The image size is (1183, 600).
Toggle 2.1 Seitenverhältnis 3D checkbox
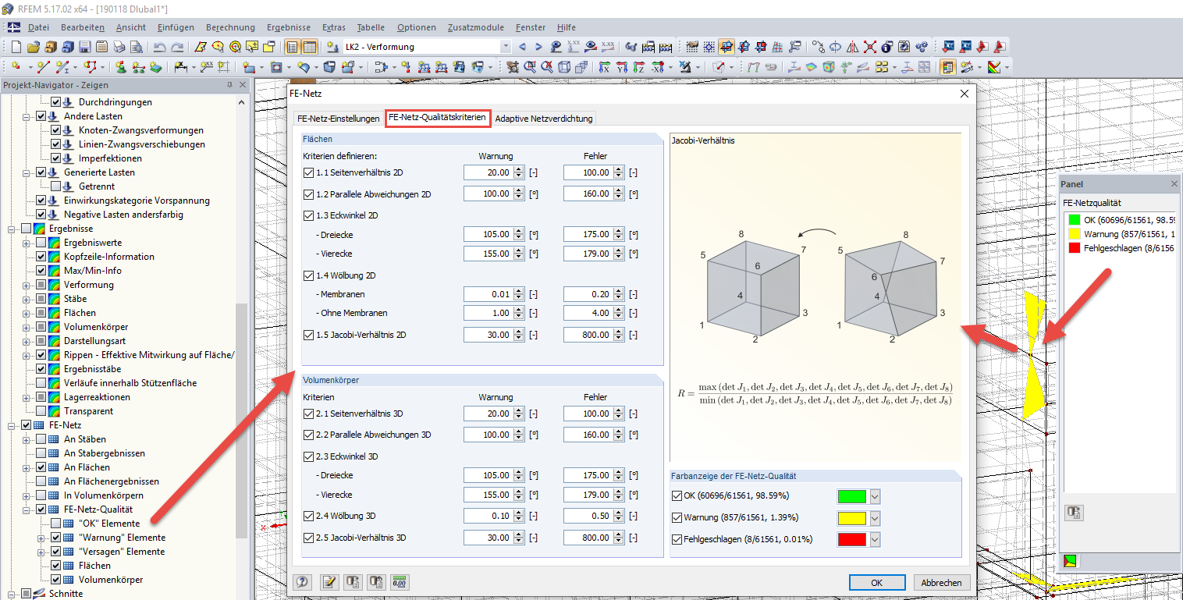(309, 414)
